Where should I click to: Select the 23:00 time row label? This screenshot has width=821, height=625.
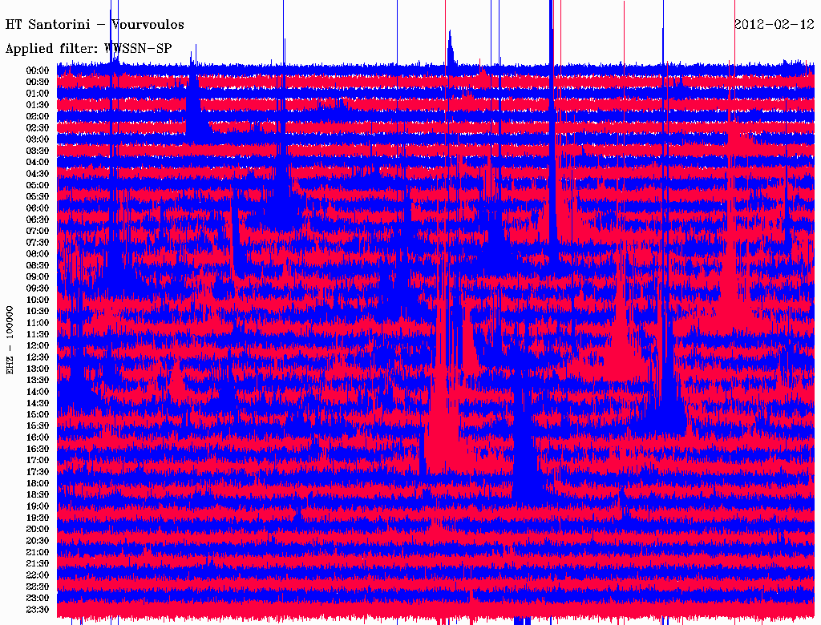38,599
